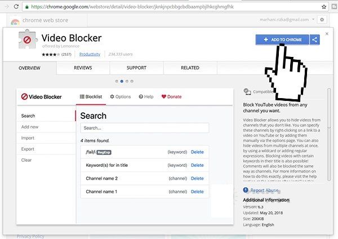The width and height of the screenshot is (338, 239).
Task: Open web store settings gear
Action: point(322,20)
